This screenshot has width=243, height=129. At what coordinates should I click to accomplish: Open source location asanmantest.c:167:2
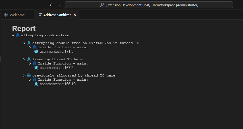(x=56, y=68)
